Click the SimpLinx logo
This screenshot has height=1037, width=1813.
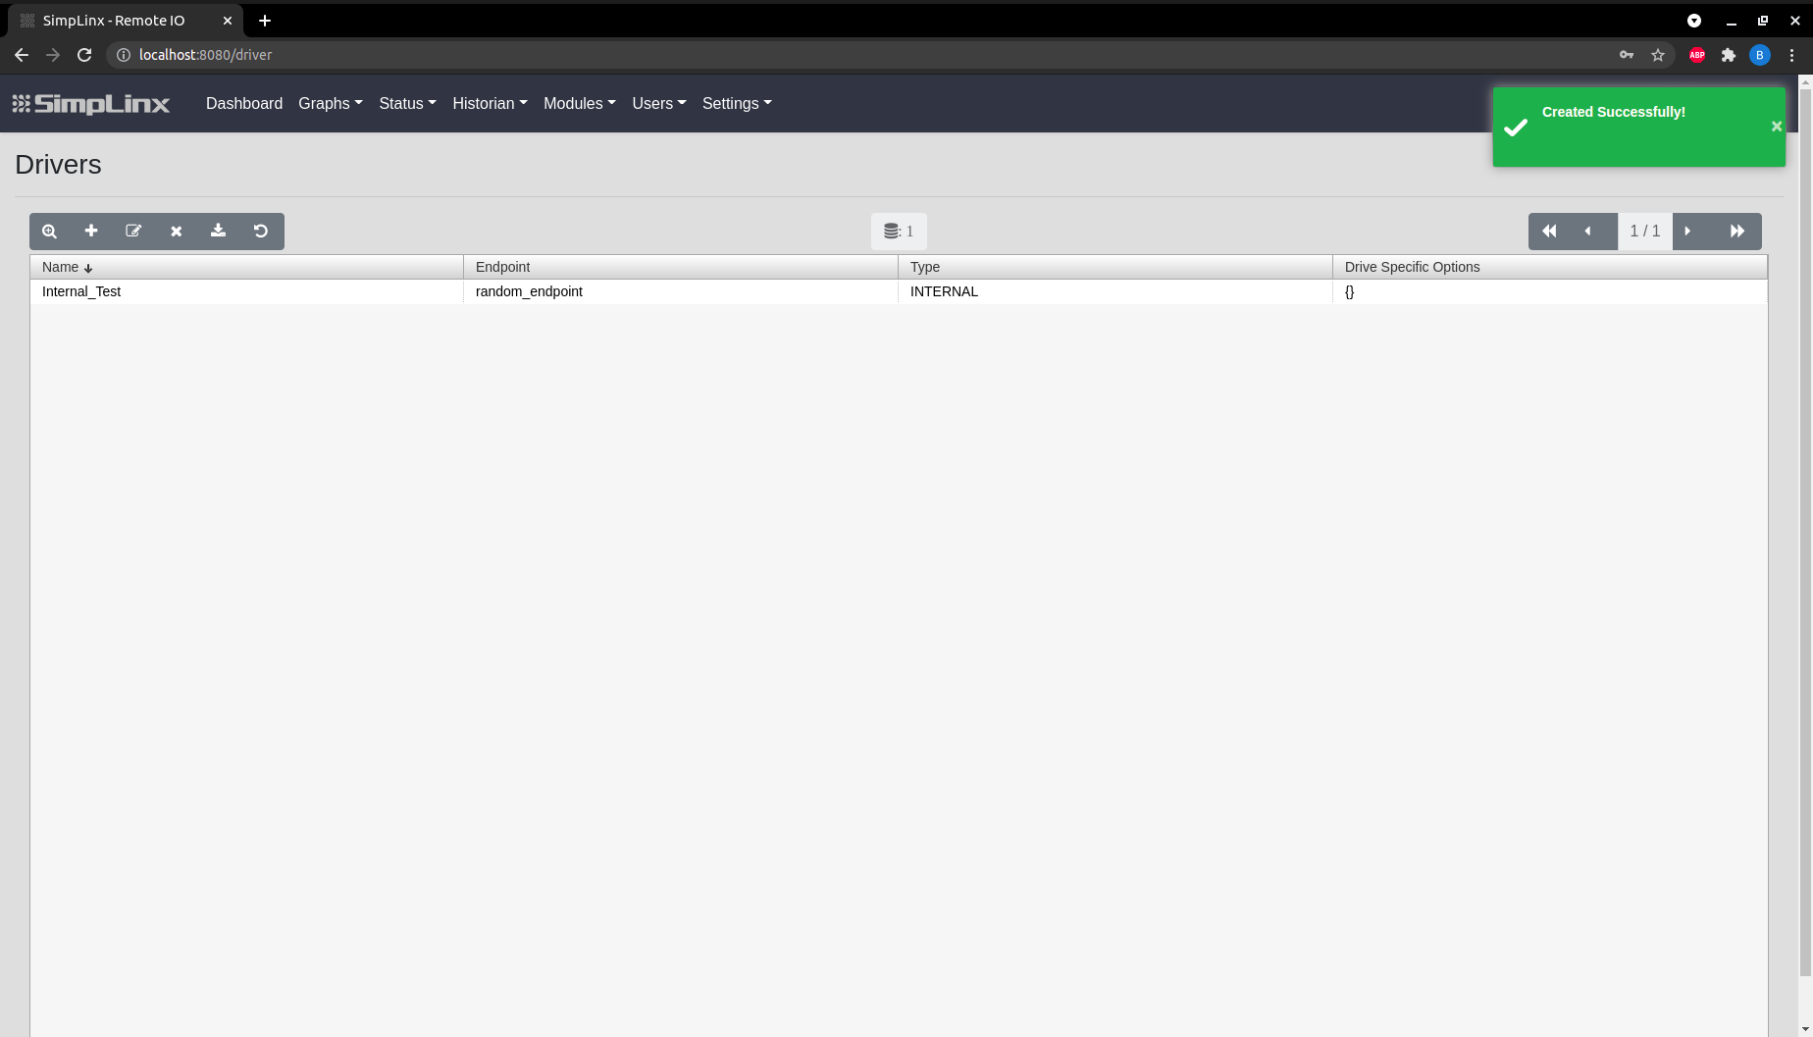[x=91, y=104]
